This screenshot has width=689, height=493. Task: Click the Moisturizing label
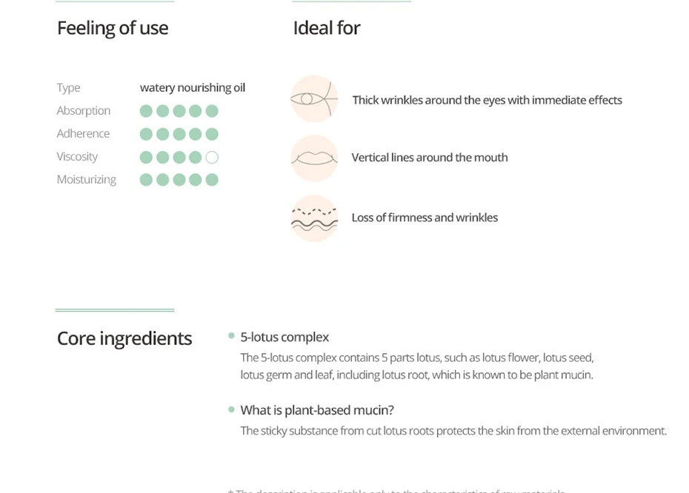(x=87, y=180)
